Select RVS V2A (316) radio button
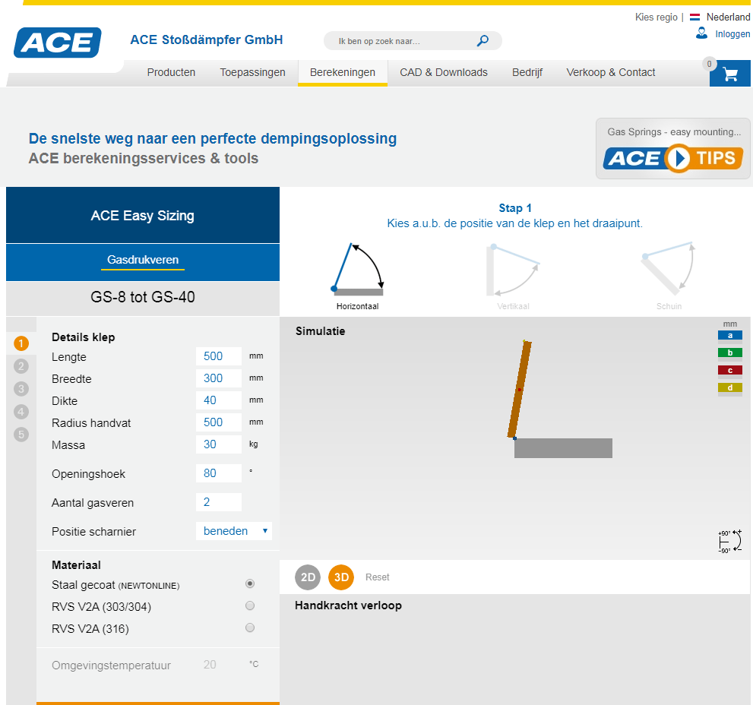 [x=250, y=628]
